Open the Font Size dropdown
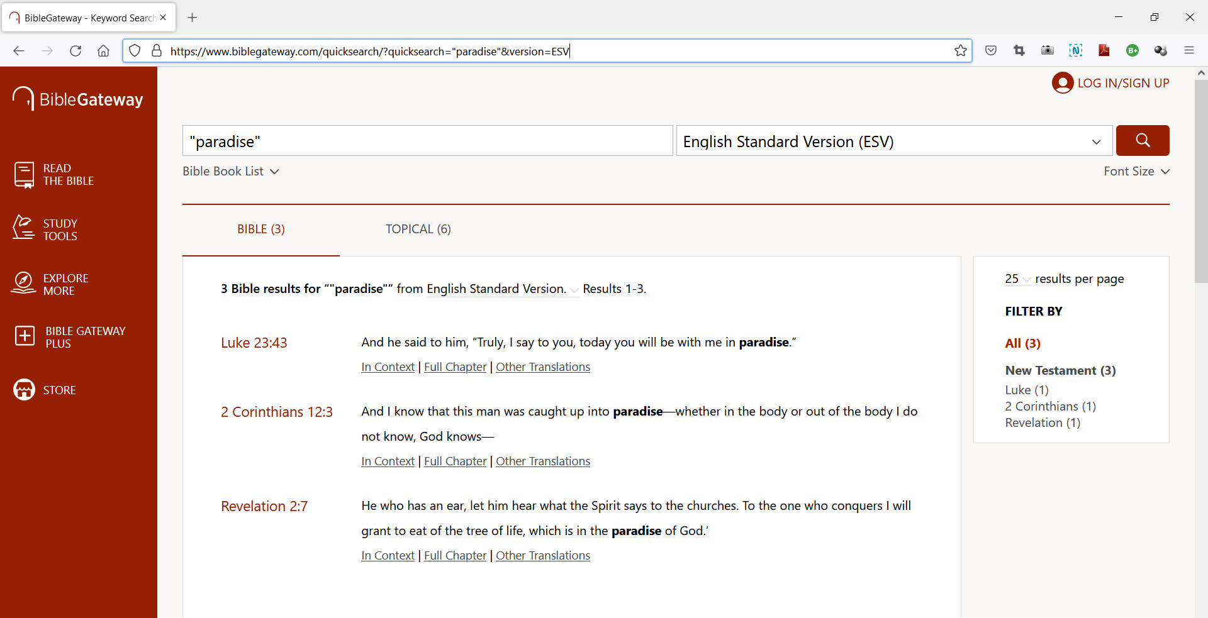The width and height of the screenshot is (1208, 618). click(x=1136, y=171)
